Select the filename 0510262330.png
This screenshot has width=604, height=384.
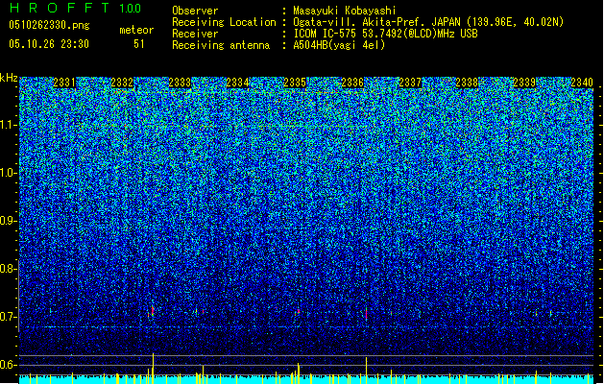pyautogui.click(x=49, y=26)
